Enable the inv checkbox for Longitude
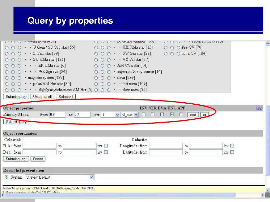The image size is (270, 202). click(x=232, y=146)
